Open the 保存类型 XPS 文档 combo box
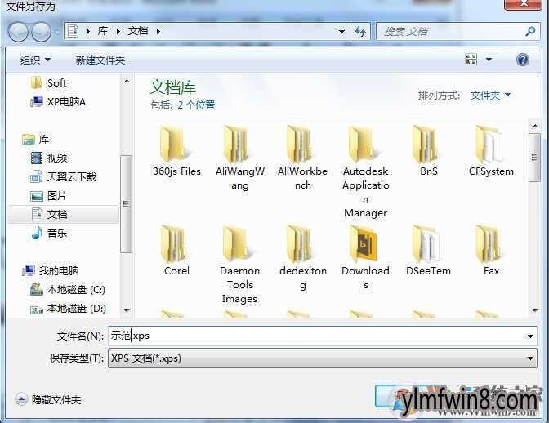The image size is (549, 423). click(323, 358)
